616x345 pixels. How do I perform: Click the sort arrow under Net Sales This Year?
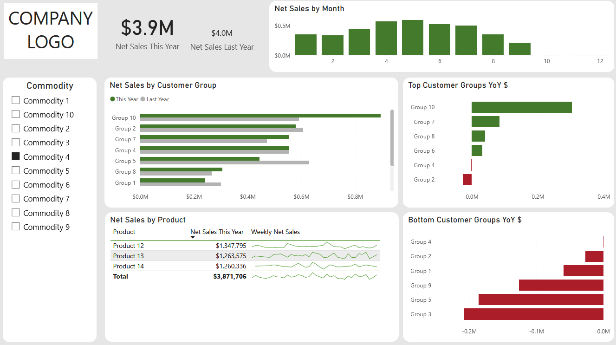click(193, 237)
